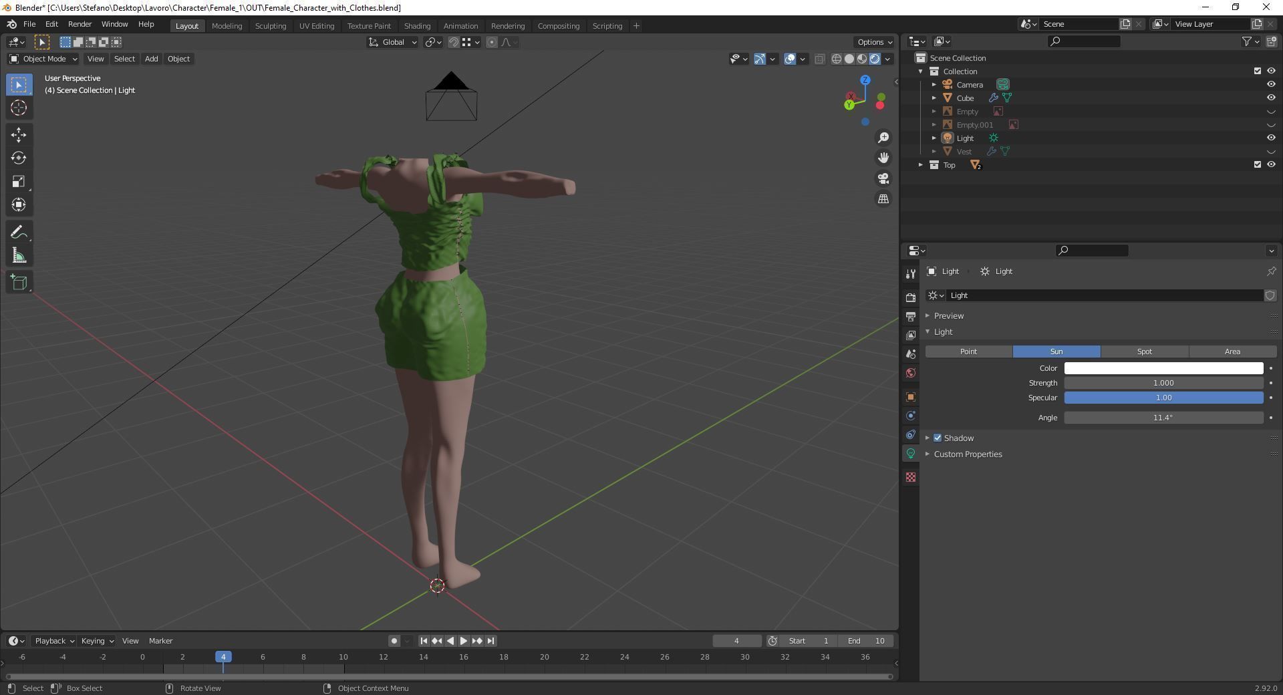Toggle snapping magnet in header

pyautogui.click(x=454, y=42)
